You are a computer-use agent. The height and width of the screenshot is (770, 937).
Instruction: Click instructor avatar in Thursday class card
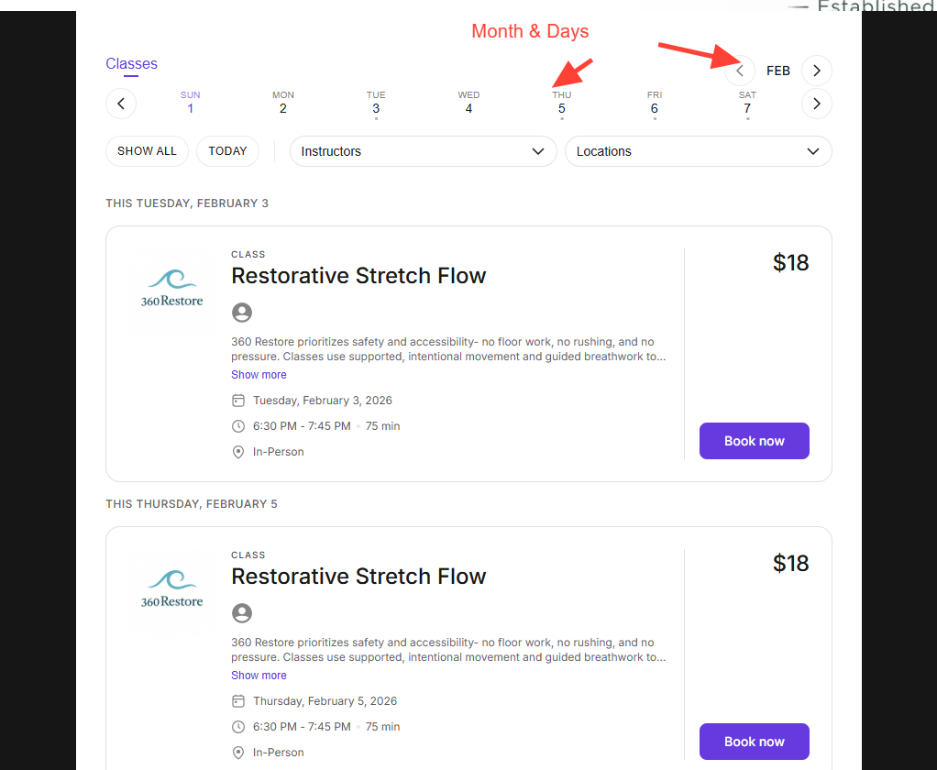click(x=242, y=613)
